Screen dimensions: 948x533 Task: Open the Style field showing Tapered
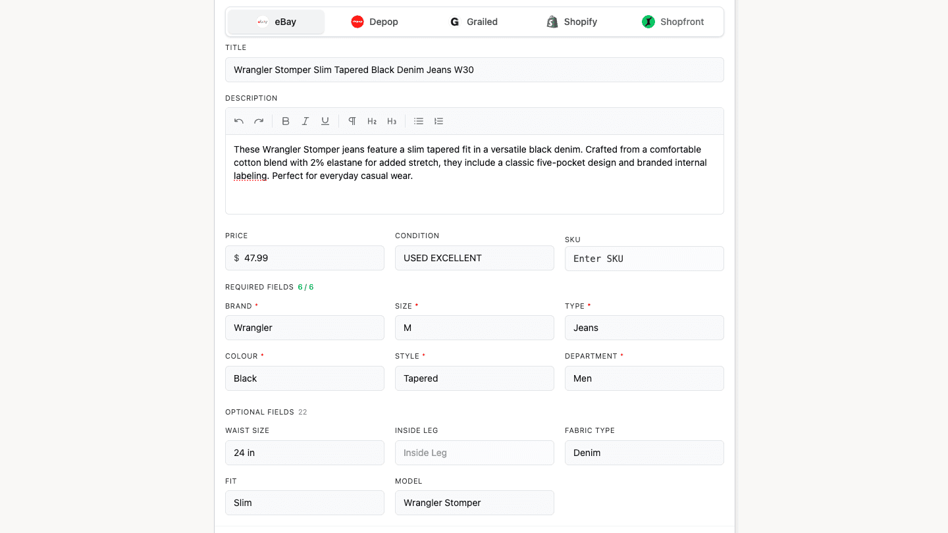(475, 378)
